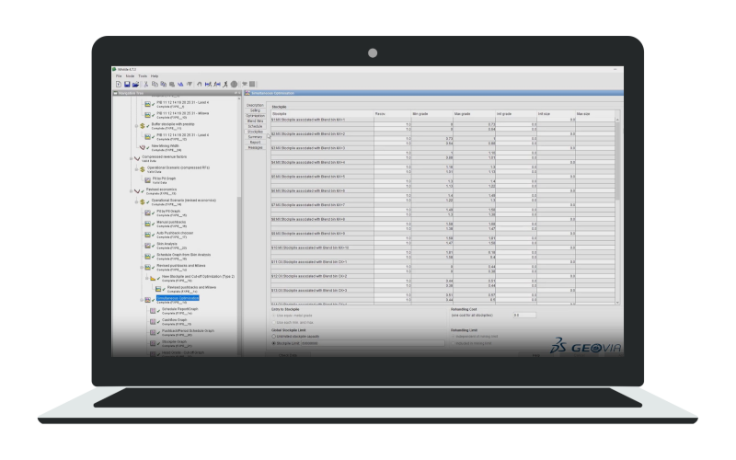Click the Schedule Report/Graph node icon

coord(153,311)
